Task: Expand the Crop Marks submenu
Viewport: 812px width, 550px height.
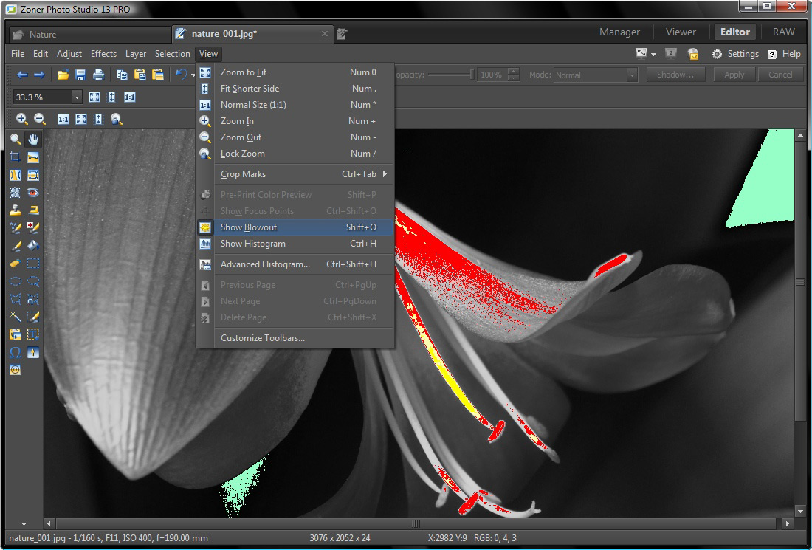Action: pos(243,174)
